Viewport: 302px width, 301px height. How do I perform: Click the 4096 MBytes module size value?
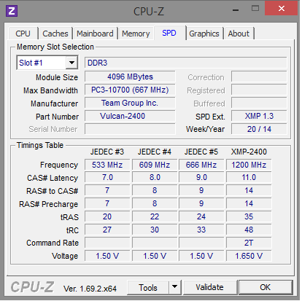click(x=130, y=77)
